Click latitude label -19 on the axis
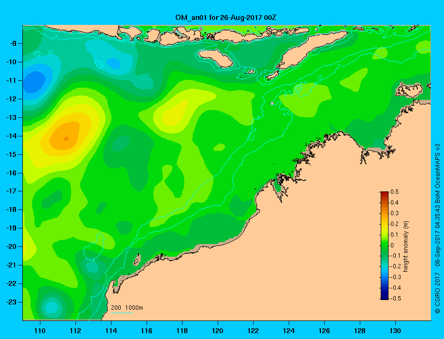The image size is (444, 339). click(x=11, y=228)
